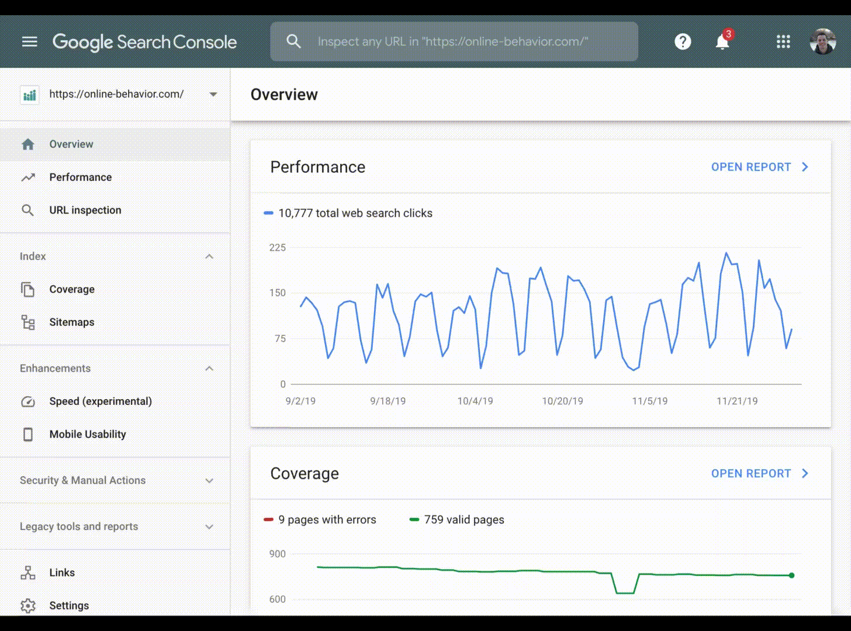
Task: Open the Google apps grid
Action: tap(783, 41)
